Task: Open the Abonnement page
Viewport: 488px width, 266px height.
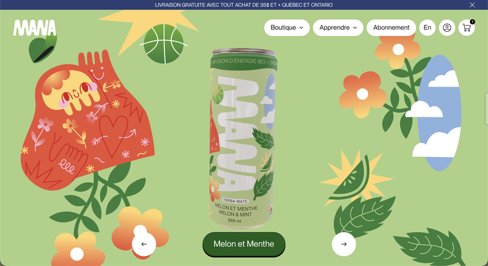Action: tap(391, 28)
